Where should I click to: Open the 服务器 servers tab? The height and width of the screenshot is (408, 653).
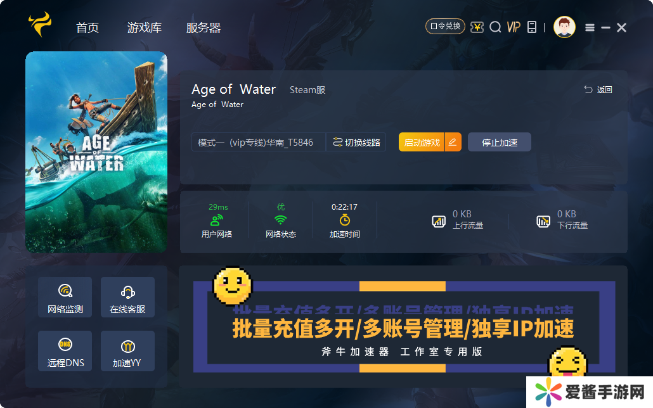(204, 28)
